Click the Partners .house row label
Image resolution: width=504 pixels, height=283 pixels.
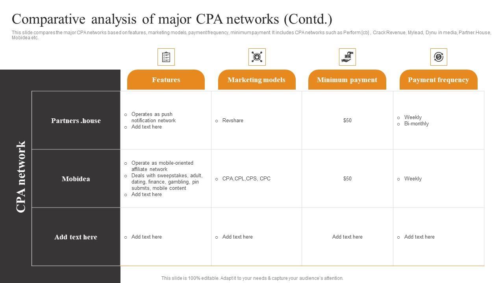tap(76, 121)
